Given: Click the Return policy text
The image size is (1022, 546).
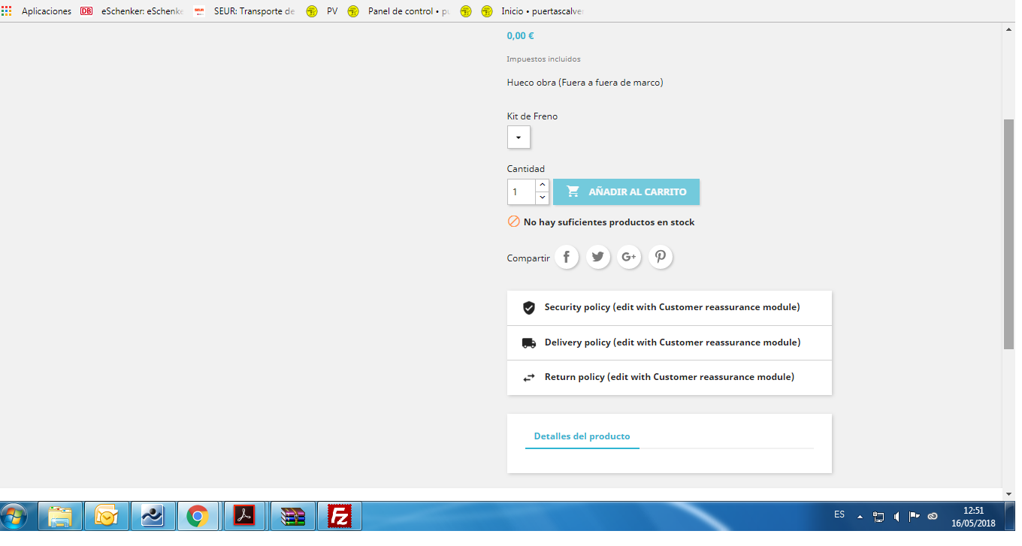Looking at the screenshot, I should pyautogui.click(x=670, y=376).
